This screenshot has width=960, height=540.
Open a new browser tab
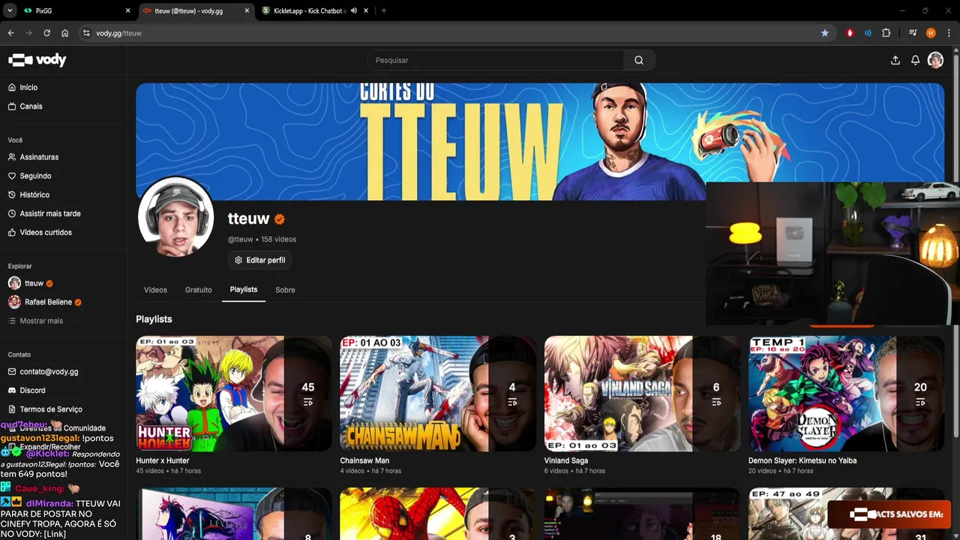pyautogui.click(x=384, y=10)
